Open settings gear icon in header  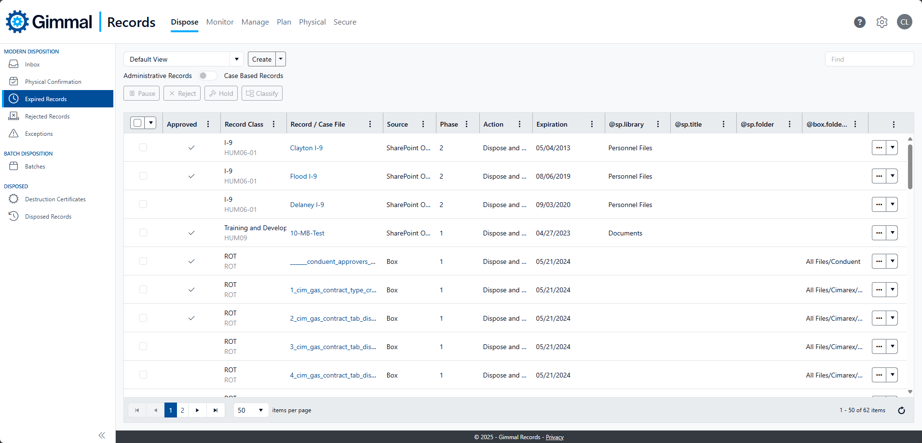pos(881,22)
